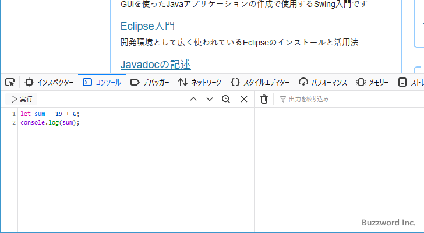Click the filter funnel icon
Screen dimensions: 424x233
[x=283, y=99]
